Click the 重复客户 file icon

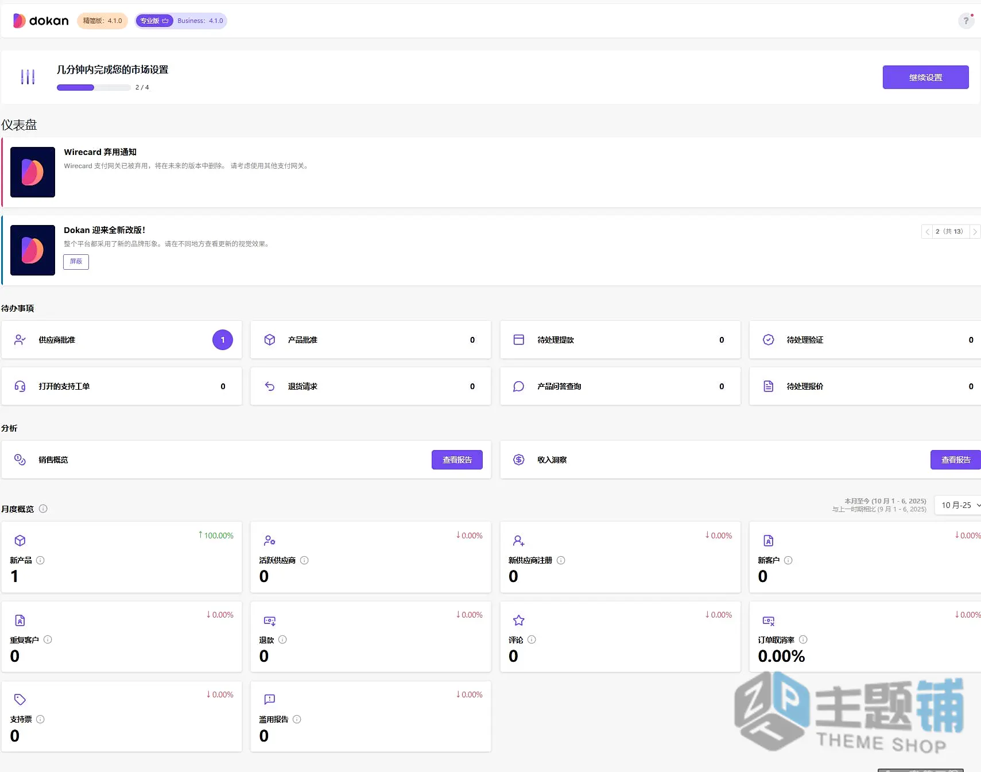pyautogui.click(x=20, y=620)
